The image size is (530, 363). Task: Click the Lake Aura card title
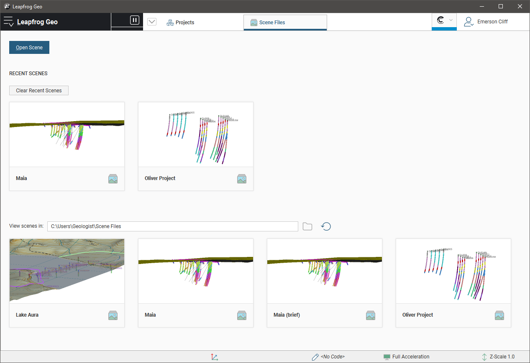pyautogui.click(x=27, y=315)
